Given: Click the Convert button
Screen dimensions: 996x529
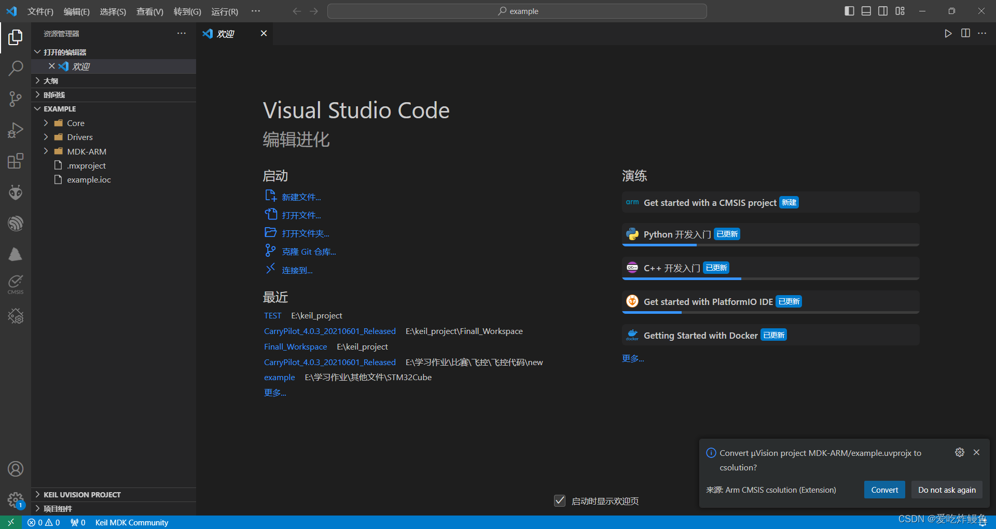Looking at the screenshot, I should [x=884, y=490].
